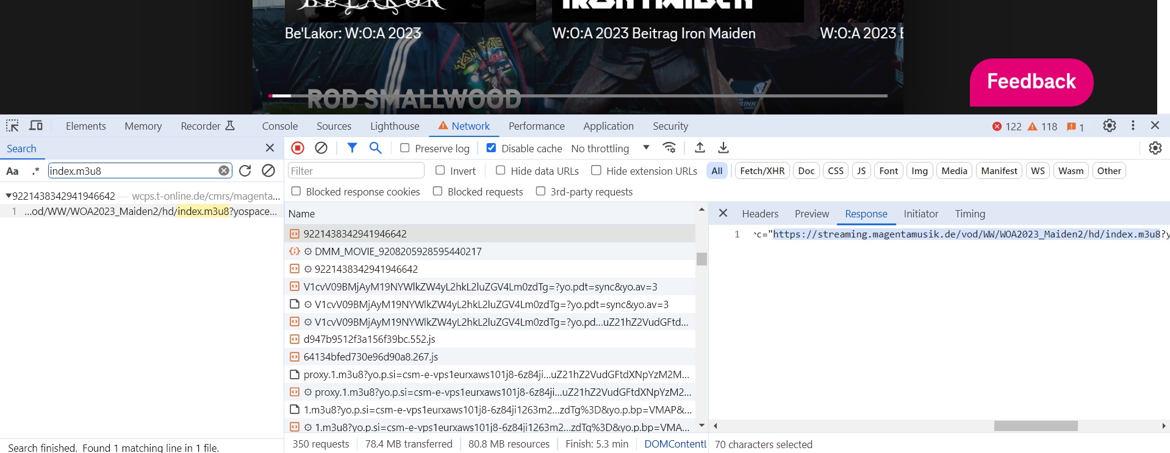The image size is (1170, 453).
Task: Close the request details pane
Action: pyautogui.click(x=723, y=213)
